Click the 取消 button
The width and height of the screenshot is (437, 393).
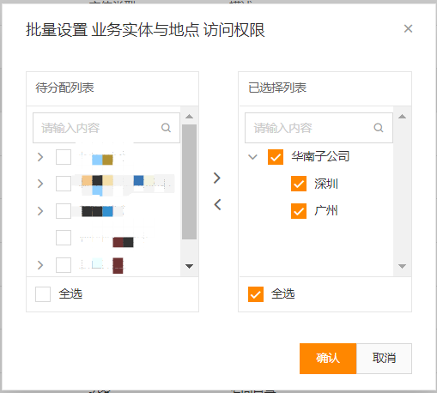[x=384, y=359]
